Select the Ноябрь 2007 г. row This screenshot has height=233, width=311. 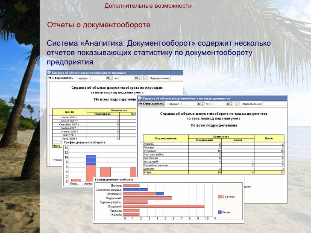pos(94,128)
